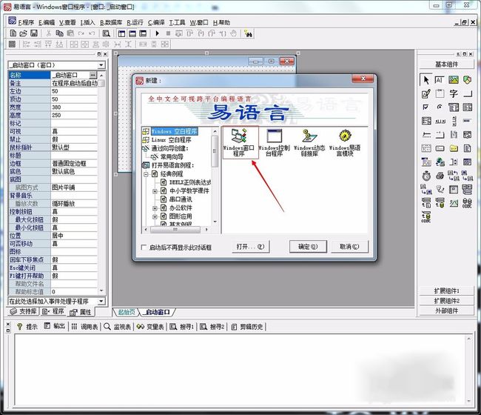Select the paintbrush drawing board component icon
Viewport: 481px width, 415px height.
click(425, 93)
